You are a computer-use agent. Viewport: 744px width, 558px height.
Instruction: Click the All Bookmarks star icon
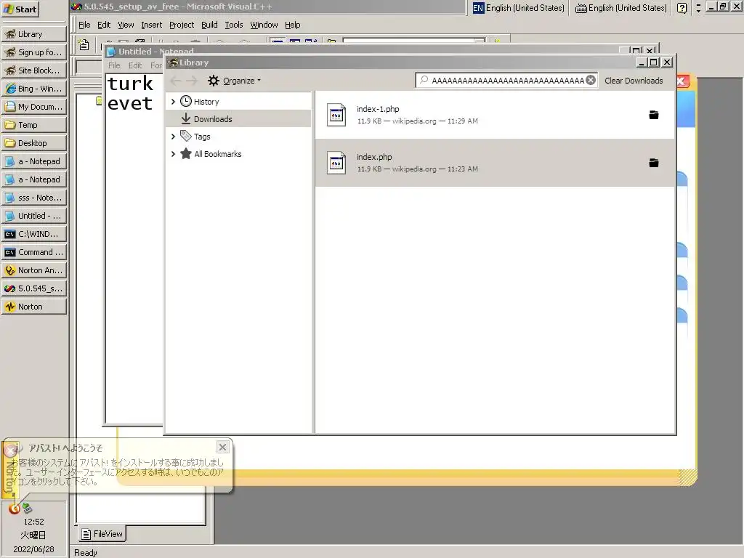point(186,154)
